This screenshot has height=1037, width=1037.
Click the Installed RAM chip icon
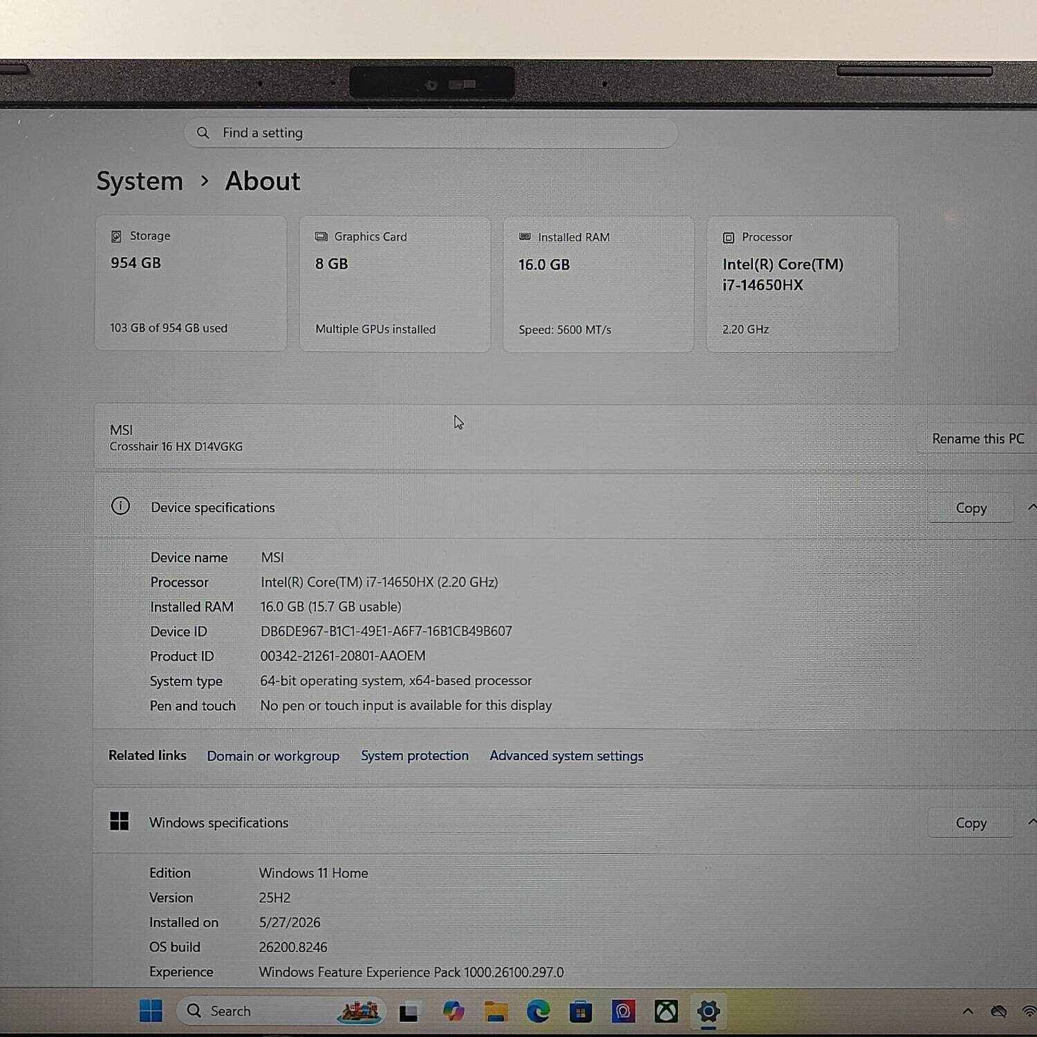pyautogui.click(x=525, y=237)
